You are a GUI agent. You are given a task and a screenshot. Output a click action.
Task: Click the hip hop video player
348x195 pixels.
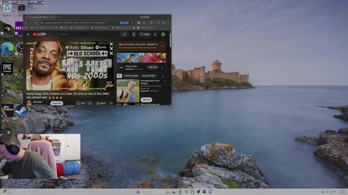pyautogui.click(x=70, y=66)
